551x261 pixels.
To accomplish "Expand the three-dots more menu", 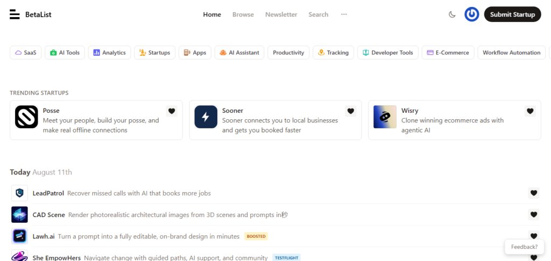I will coord(344,15).
